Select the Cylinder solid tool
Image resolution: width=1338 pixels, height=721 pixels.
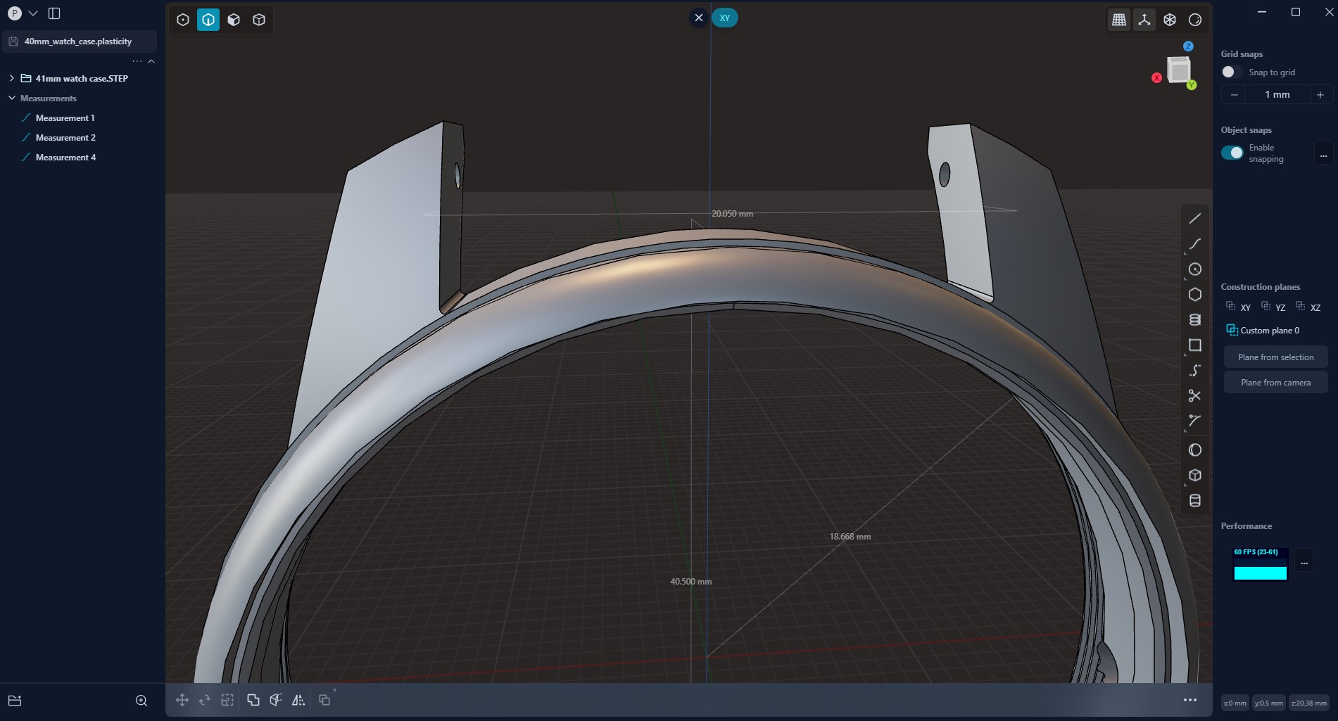coord(1194,501)
